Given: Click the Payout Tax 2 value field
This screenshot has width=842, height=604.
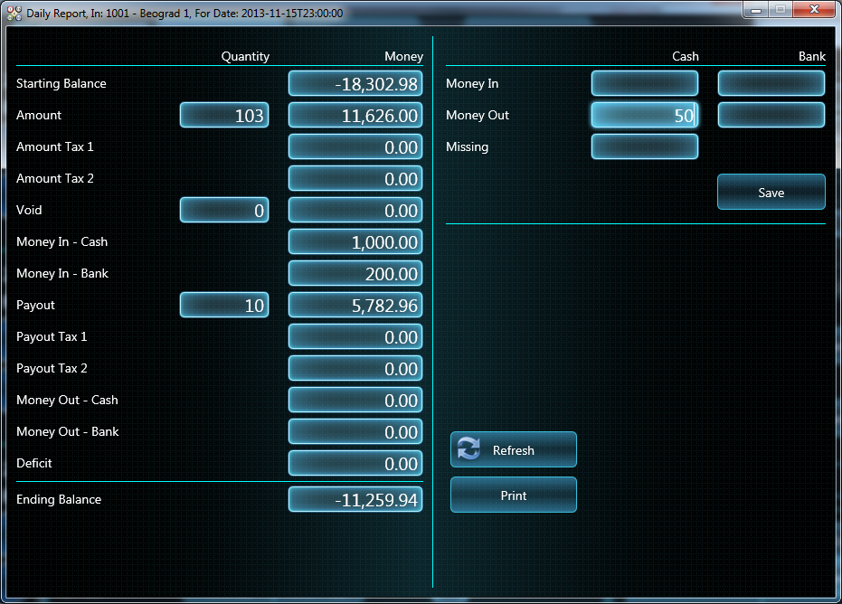Looking at the screenshot, I should (355, 369).
